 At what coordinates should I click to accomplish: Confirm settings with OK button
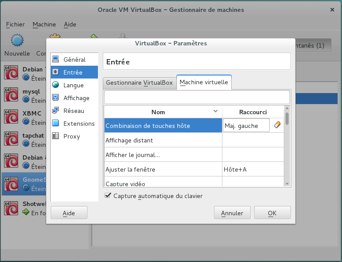pos(272,213)
